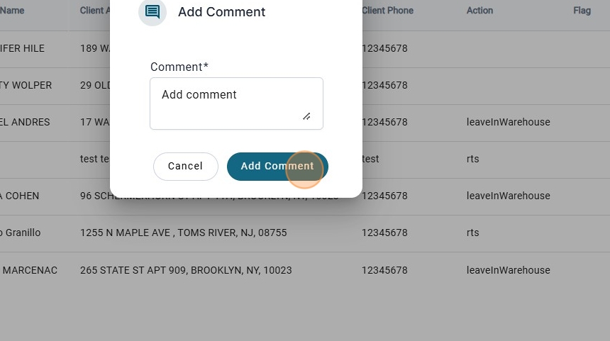
Task: Select the WOLPER name cell
Action: (x=26, y=86)
